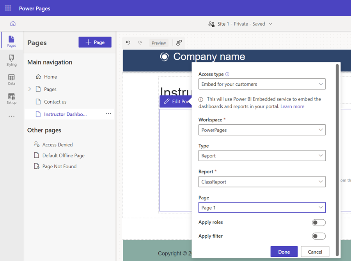Select the Contact us page
Screen dimensions: 351x261
[55, 102]
